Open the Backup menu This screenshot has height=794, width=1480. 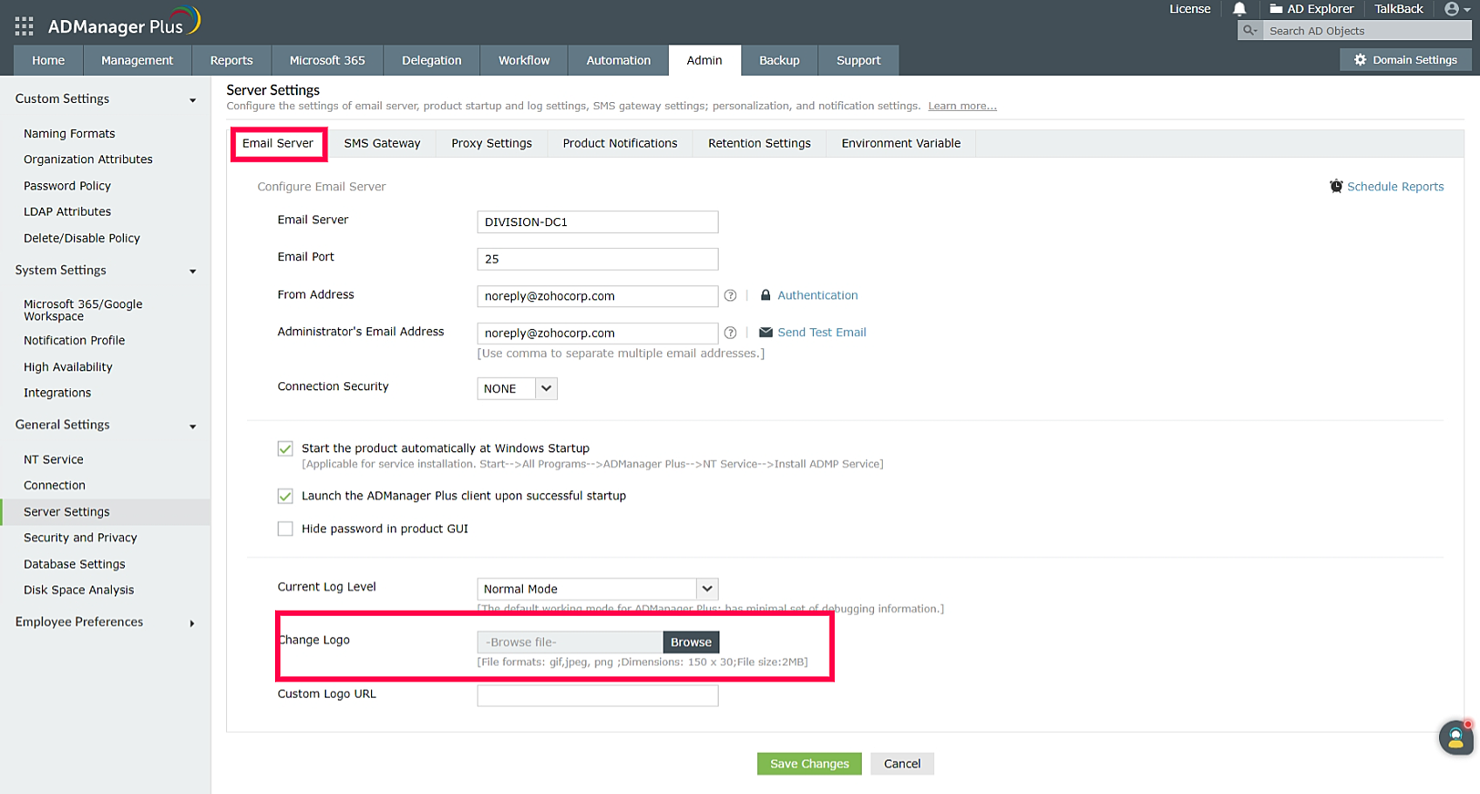[x=780, y=60]
